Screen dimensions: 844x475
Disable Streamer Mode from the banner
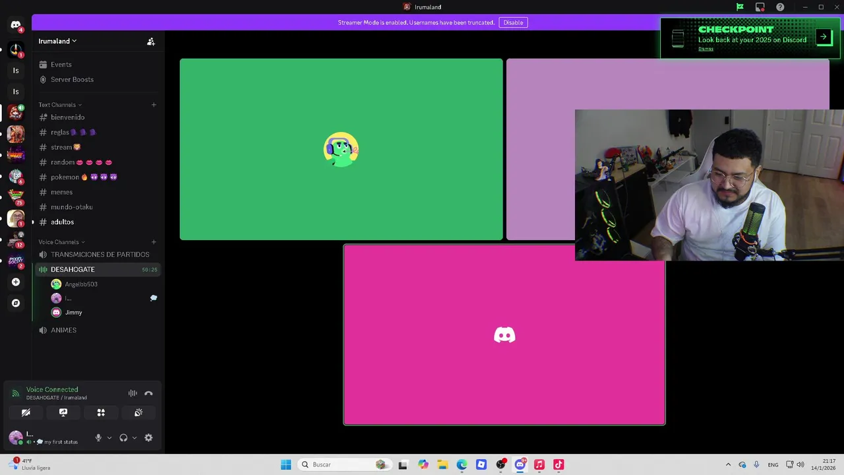click(513, 22)
